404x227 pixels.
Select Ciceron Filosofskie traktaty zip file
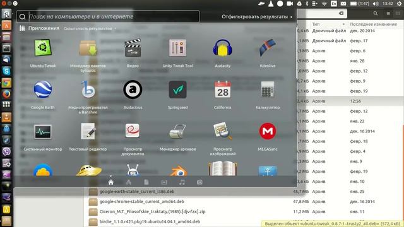click(x=152, y=212)
